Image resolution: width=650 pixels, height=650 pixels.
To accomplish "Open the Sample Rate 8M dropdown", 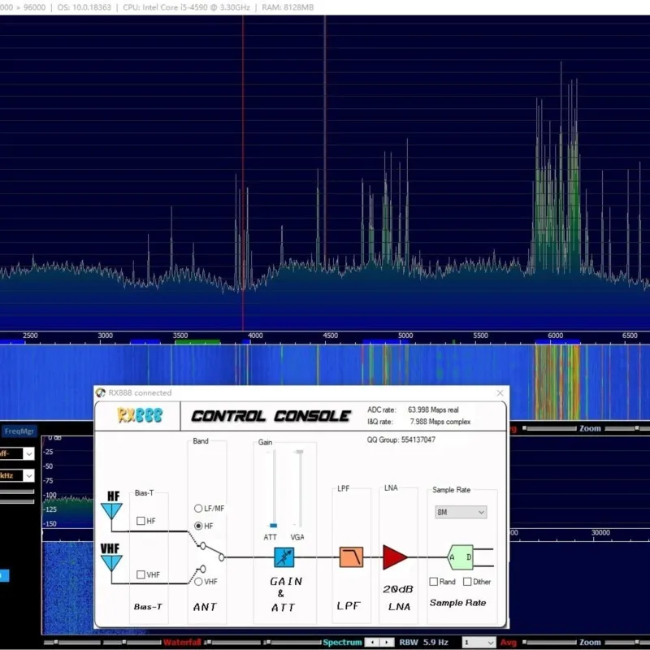I will [x=461, y=513].
